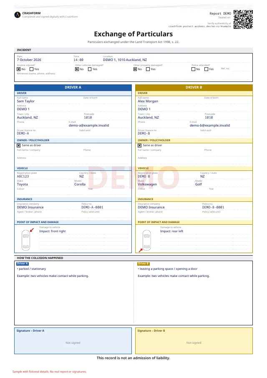This screenshot has height=378, width=267.
Task: Click 'Impact: front right' text
Action: point(53,231)
